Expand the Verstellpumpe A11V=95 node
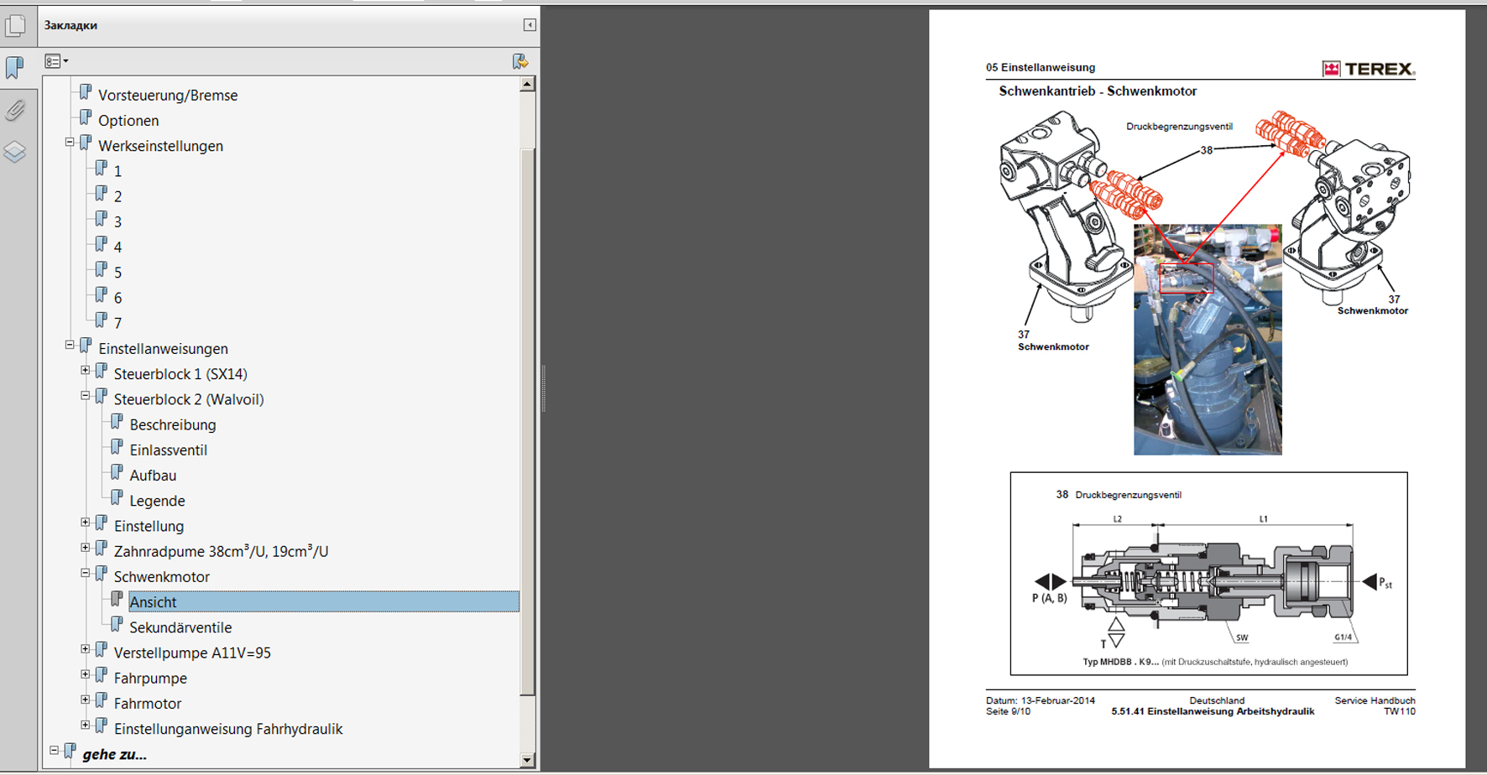The image size is (1487, 775). 85,649
